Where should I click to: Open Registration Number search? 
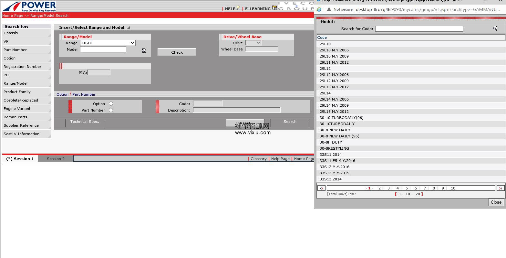click(26, 67)
